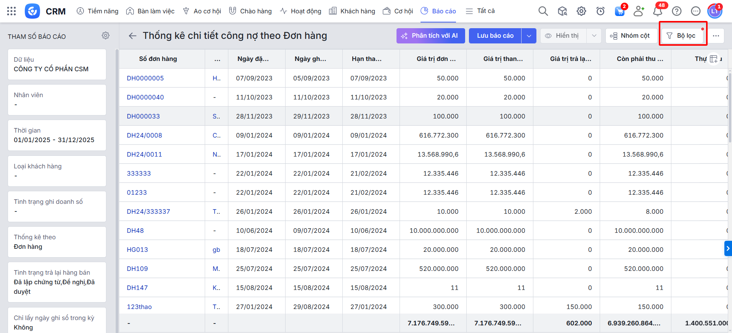Expand the Lưu báo cáo dropdown arrow
732x333 pixels.
pyautogui.click(x=529, y=36)
